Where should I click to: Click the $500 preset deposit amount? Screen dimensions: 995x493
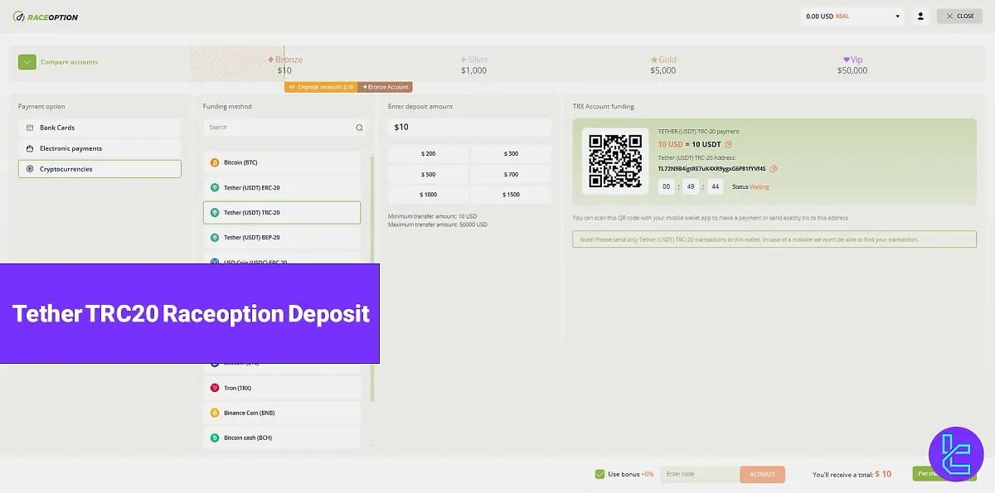(x=429, y=174)
